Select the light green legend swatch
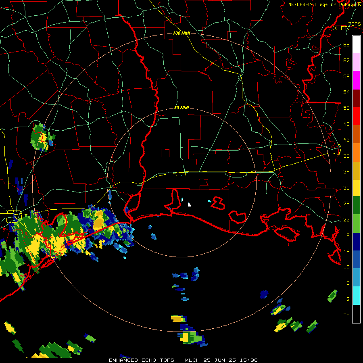 click(x=356, y=223)
